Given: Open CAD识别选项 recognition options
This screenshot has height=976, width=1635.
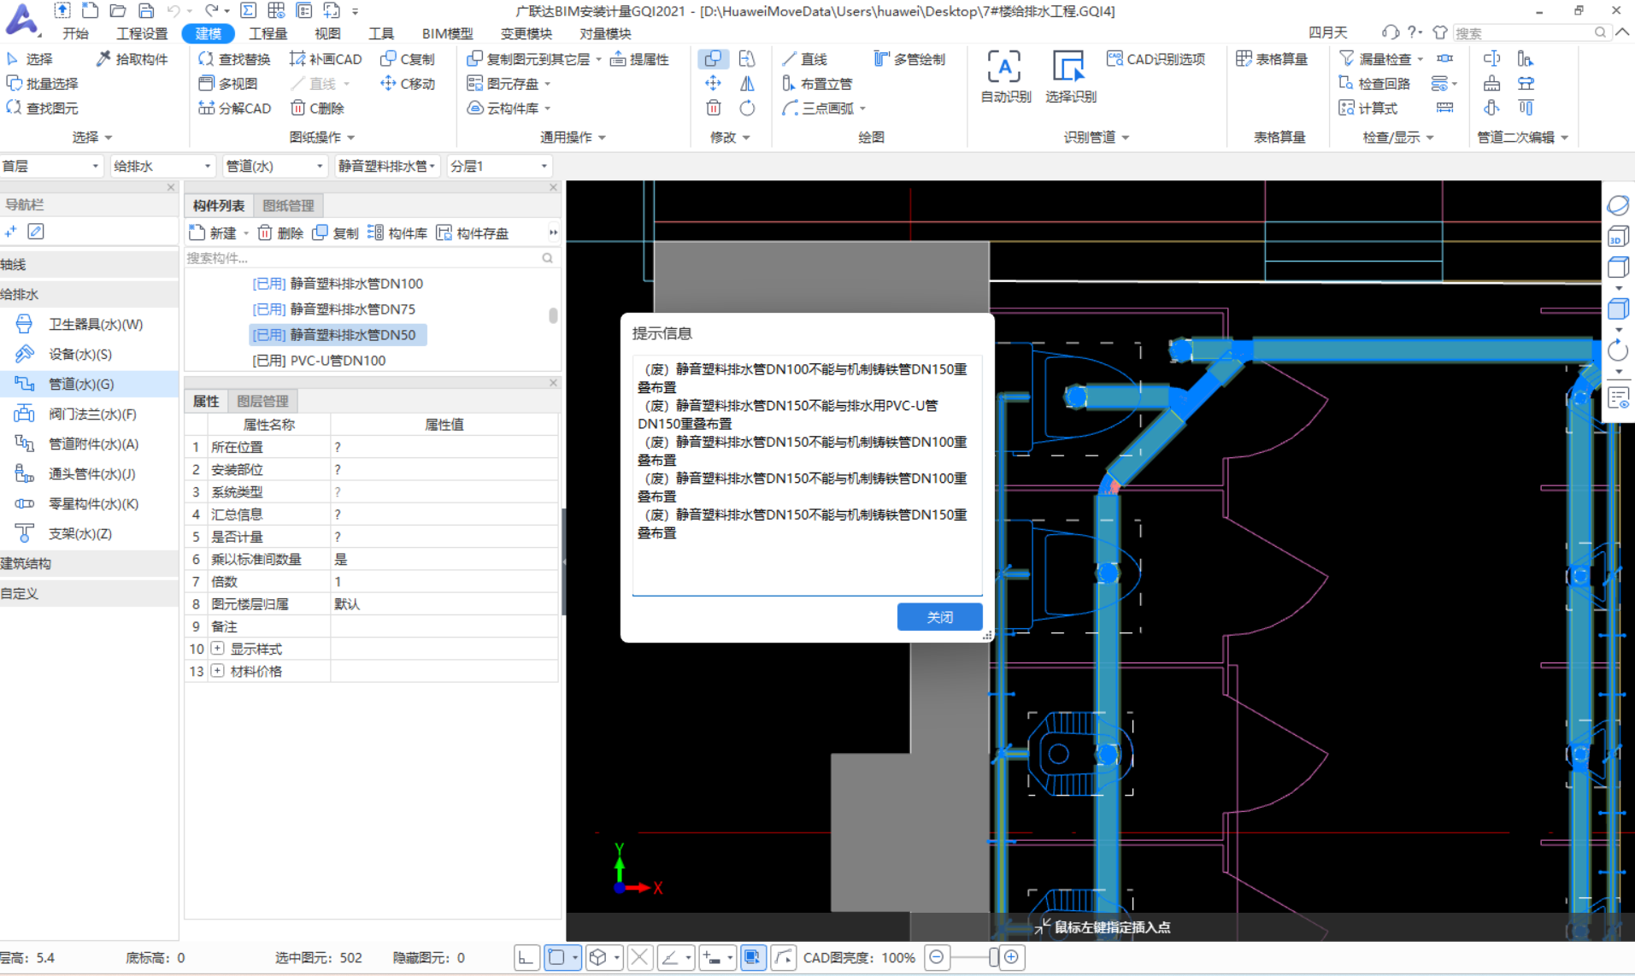Looking at the screenshot, I should click(x=1156, y=59).
